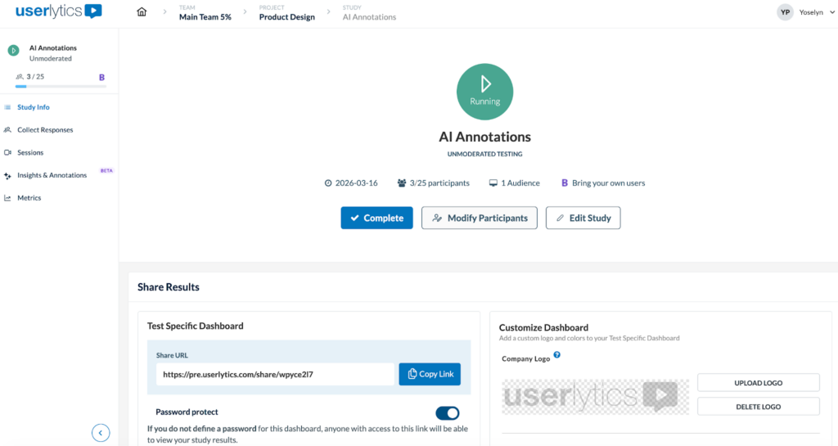The width and height of the screenshot is (838, 446).
Task: Click the Sessions camera icon
Action: click(x=7, y=153)
